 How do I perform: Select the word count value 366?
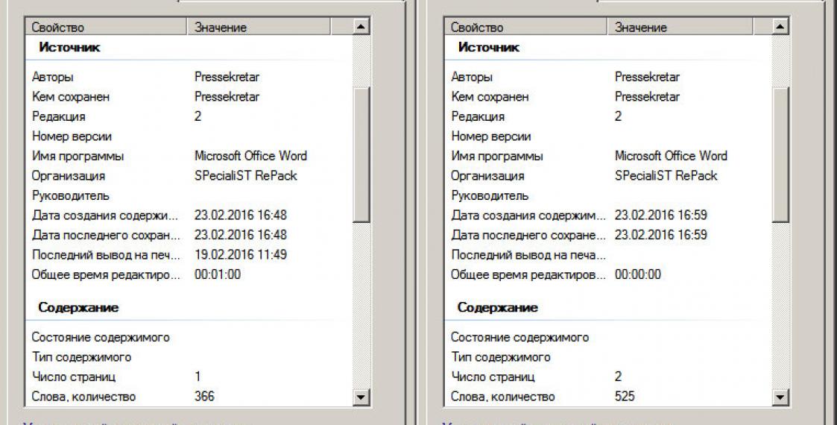(x=204, y=397)
